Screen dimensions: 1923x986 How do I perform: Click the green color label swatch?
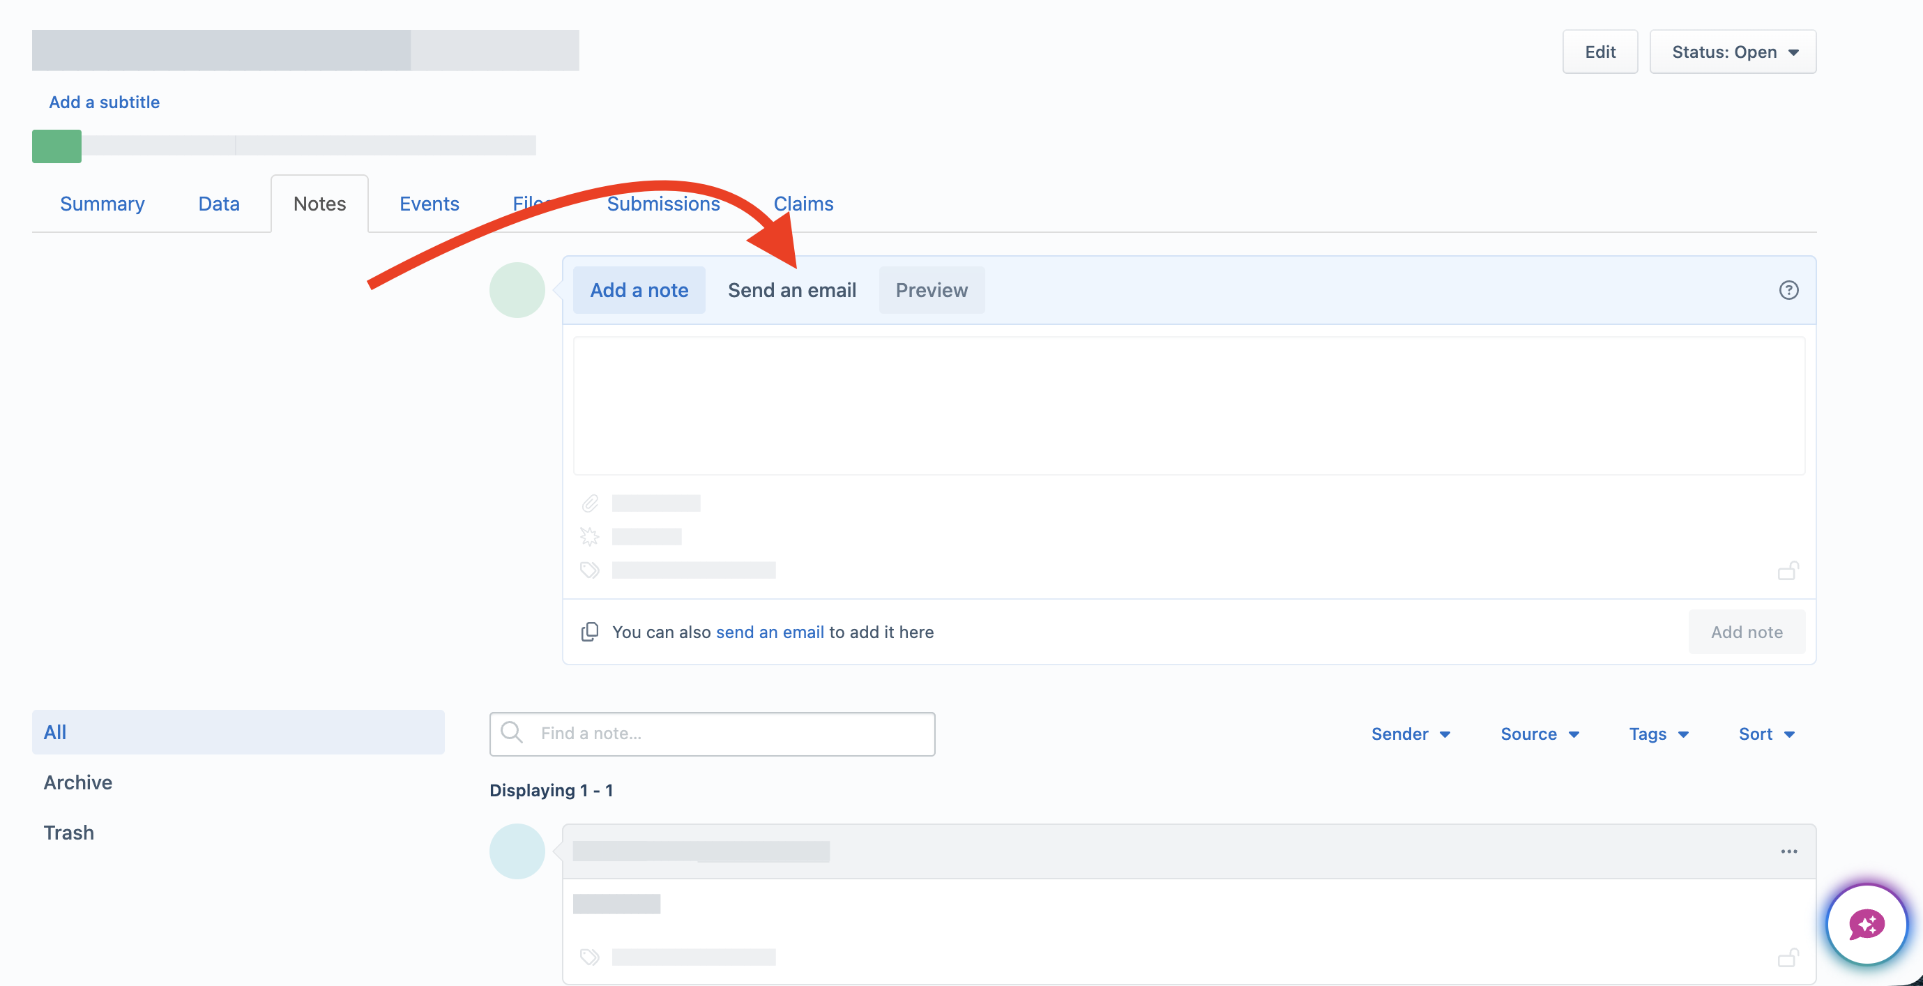56,146
